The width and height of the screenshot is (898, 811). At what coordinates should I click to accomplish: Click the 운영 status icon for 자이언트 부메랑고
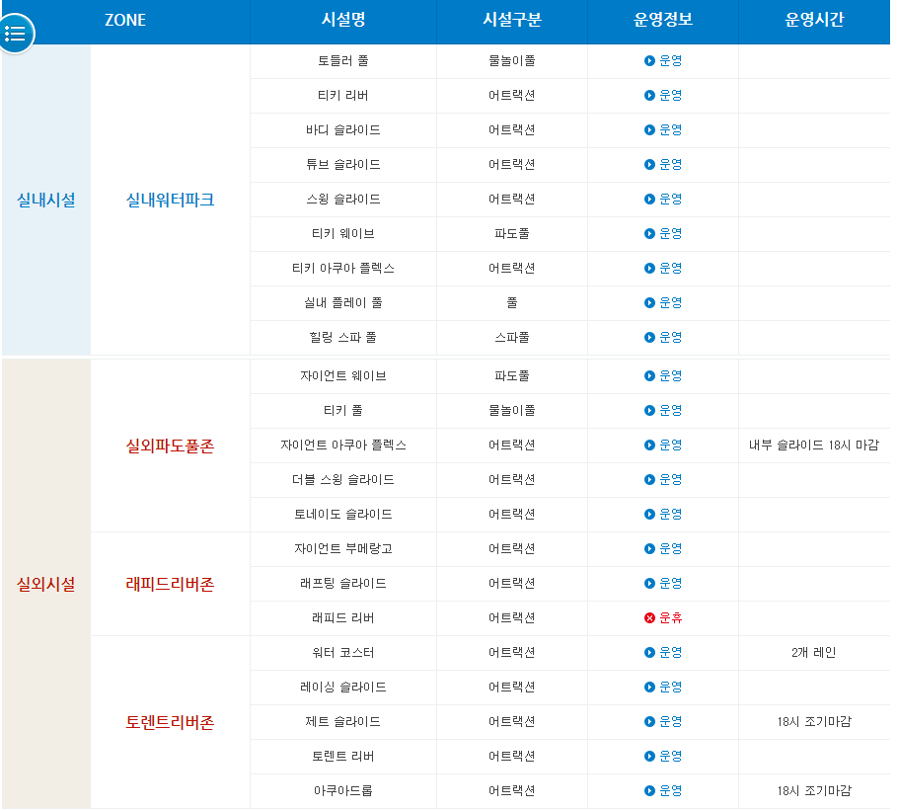pyautogui.click(x=649, y=548)
